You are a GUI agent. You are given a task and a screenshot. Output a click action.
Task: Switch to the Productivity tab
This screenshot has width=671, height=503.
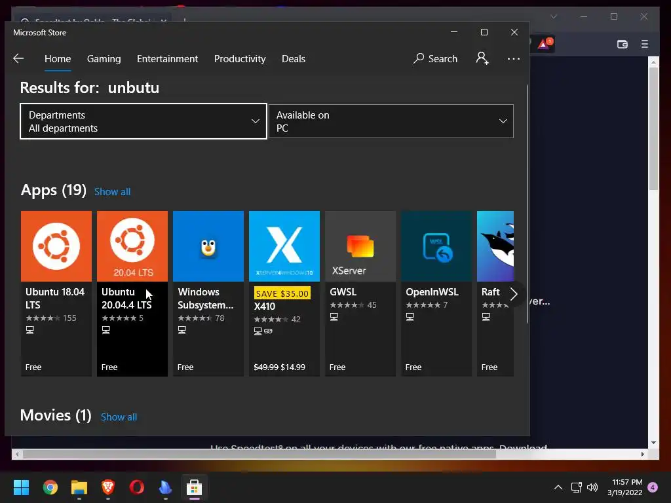pyautogui.click(x=240, y=59)
